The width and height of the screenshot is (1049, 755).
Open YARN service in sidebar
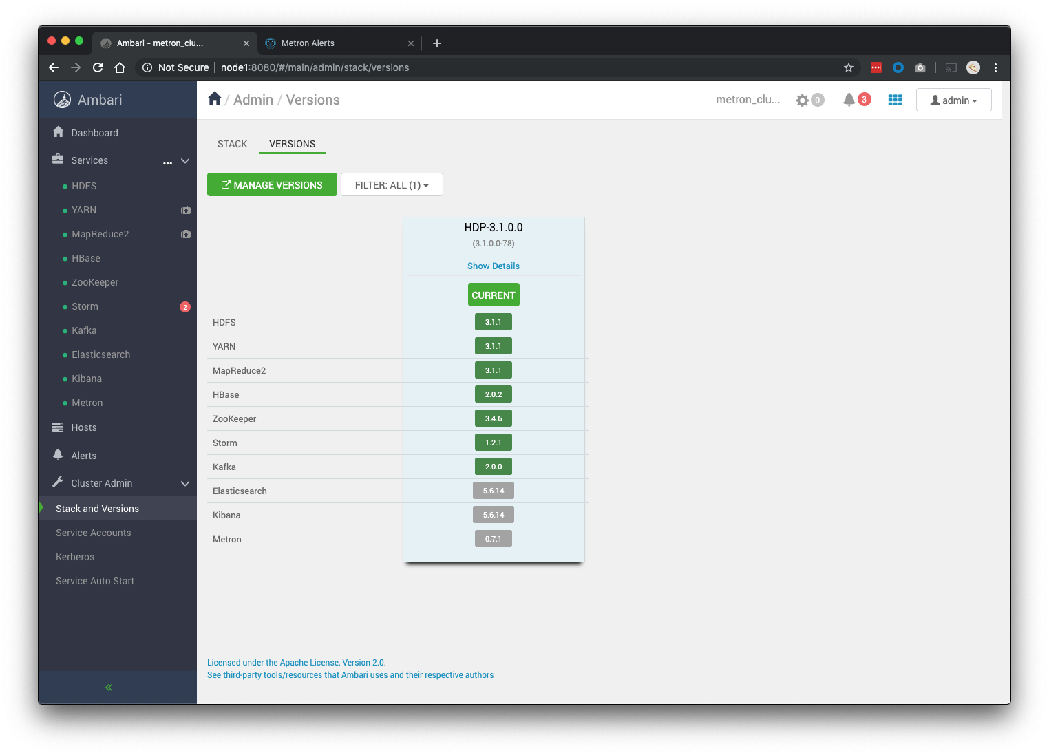click(x=84, y=210)
